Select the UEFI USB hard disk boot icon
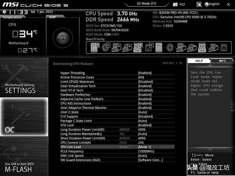The width and height of the screenshot is (235, 176). pos(117,47)
